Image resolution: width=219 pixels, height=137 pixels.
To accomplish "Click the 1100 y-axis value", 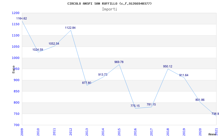I will pos(16,35).
